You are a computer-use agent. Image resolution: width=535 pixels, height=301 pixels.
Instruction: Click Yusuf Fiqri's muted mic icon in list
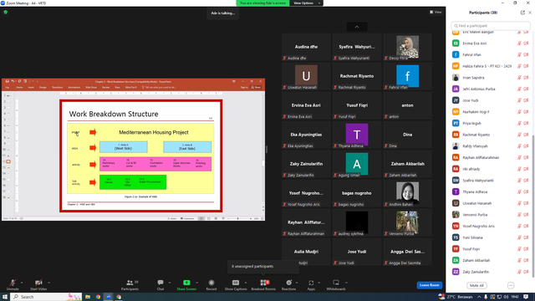coord(519,249)
